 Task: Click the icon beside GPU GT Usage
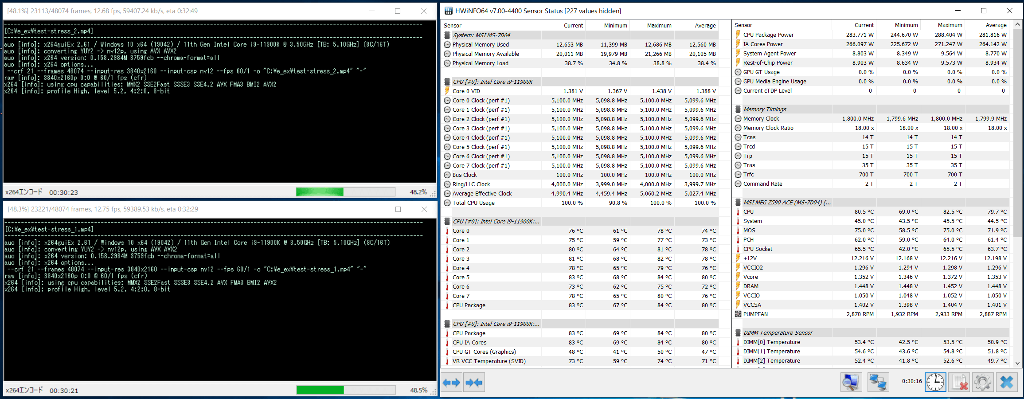tap(738, 72)
